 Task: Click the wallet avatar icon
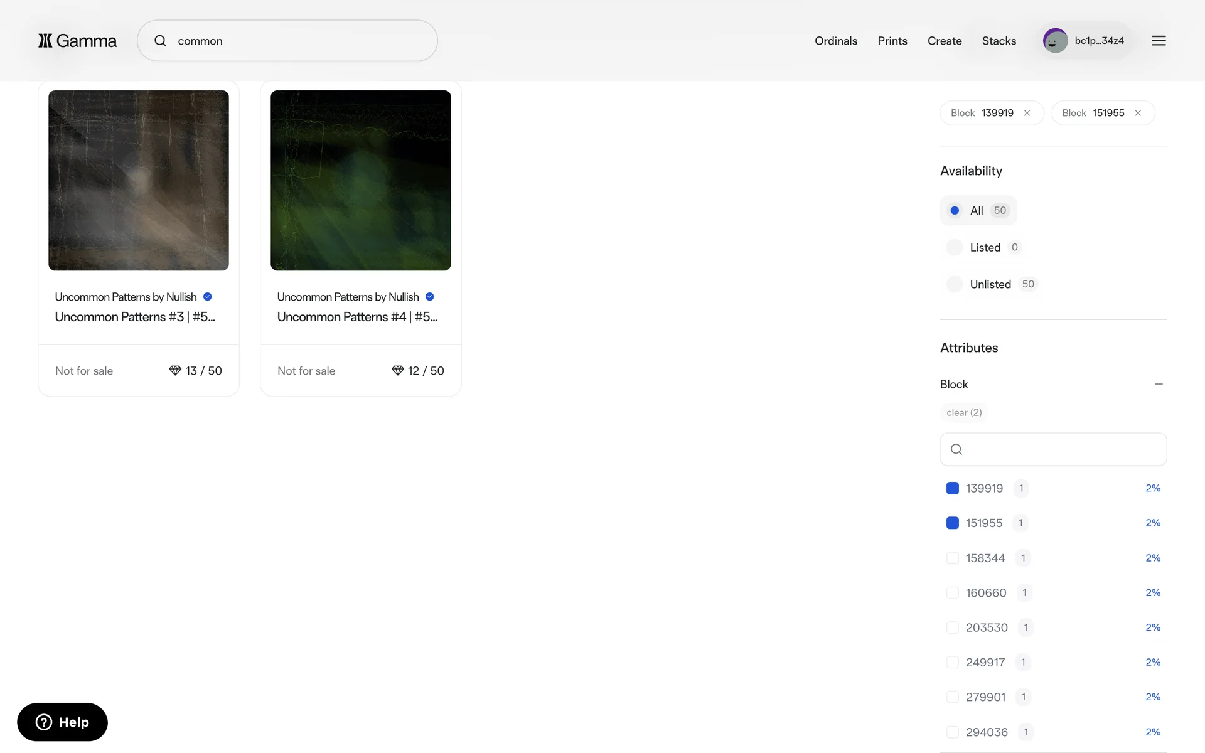coord(1055,41)
